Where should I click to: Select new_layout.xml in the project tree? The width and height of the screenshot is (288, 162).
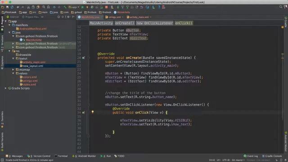[x=33, y=66]
